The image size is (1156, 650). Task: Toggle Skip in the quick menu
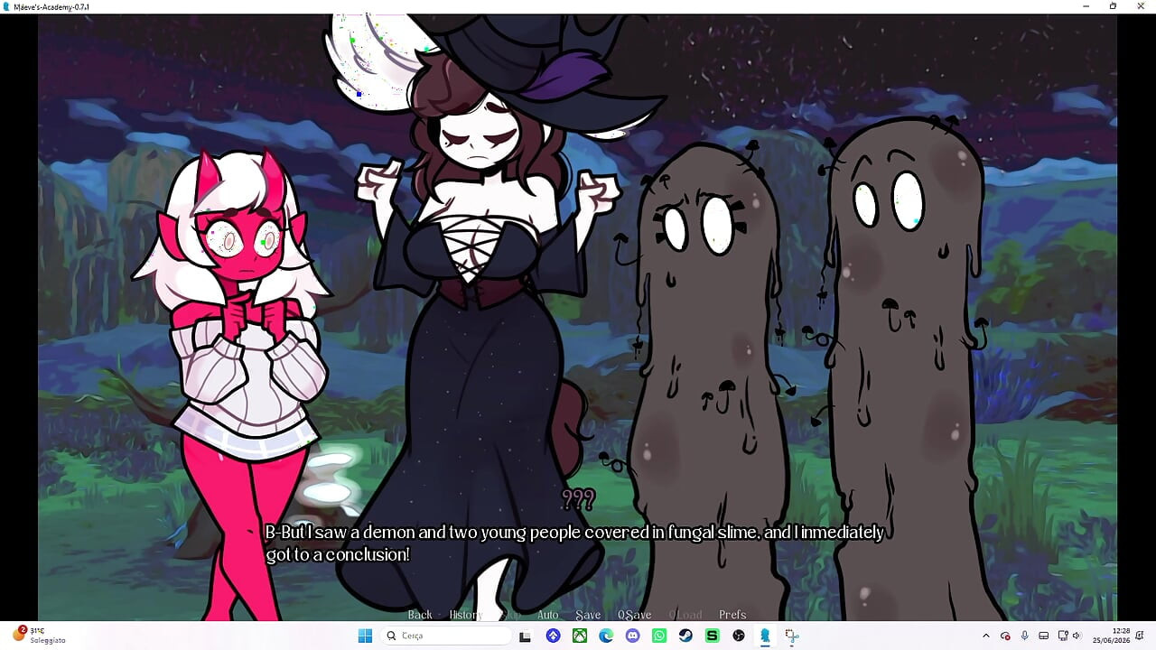510,615
